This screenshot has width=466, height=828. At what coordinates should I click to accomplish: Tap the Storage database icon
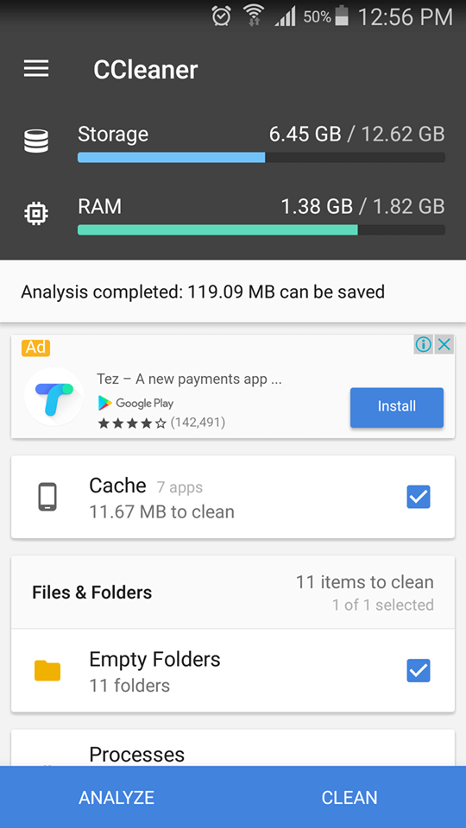tap(36, 141)
